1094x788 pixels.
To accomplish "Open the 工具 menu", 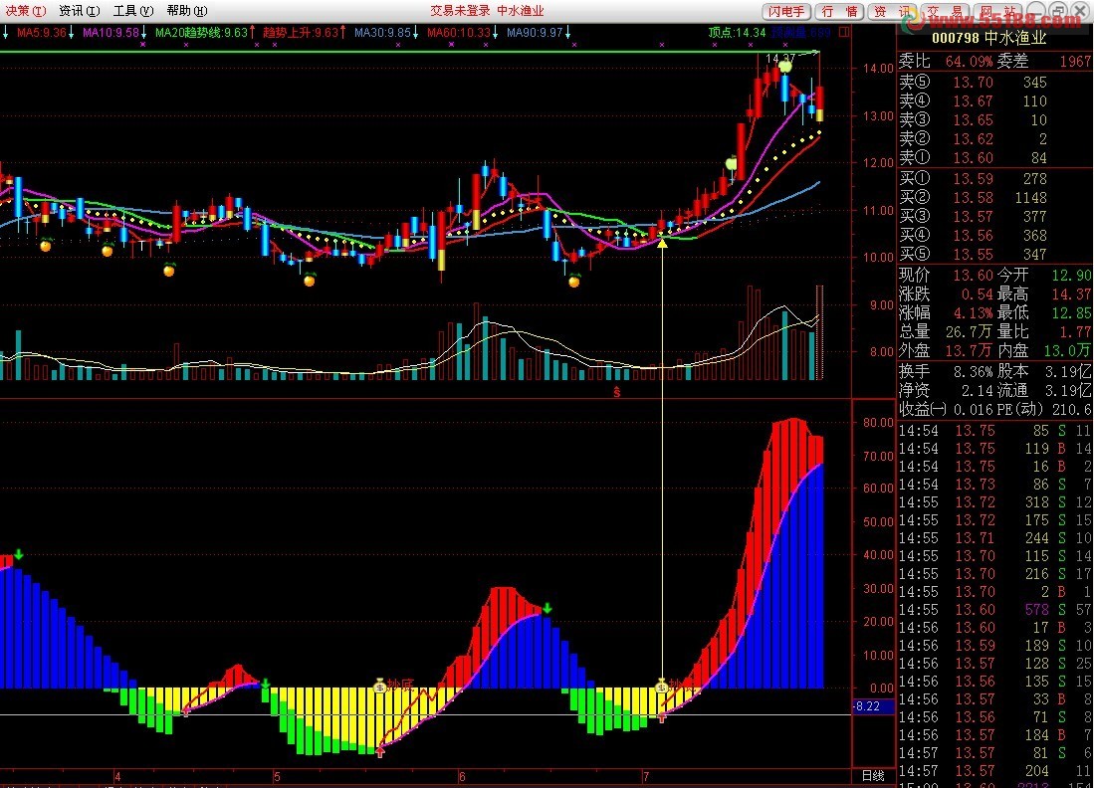I will (132, 11).
